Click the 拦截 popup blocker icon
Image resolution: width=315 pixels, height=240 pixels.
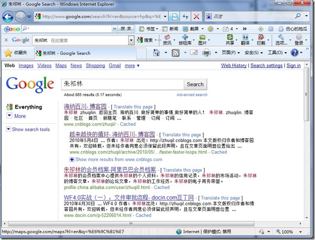point(261,40)
